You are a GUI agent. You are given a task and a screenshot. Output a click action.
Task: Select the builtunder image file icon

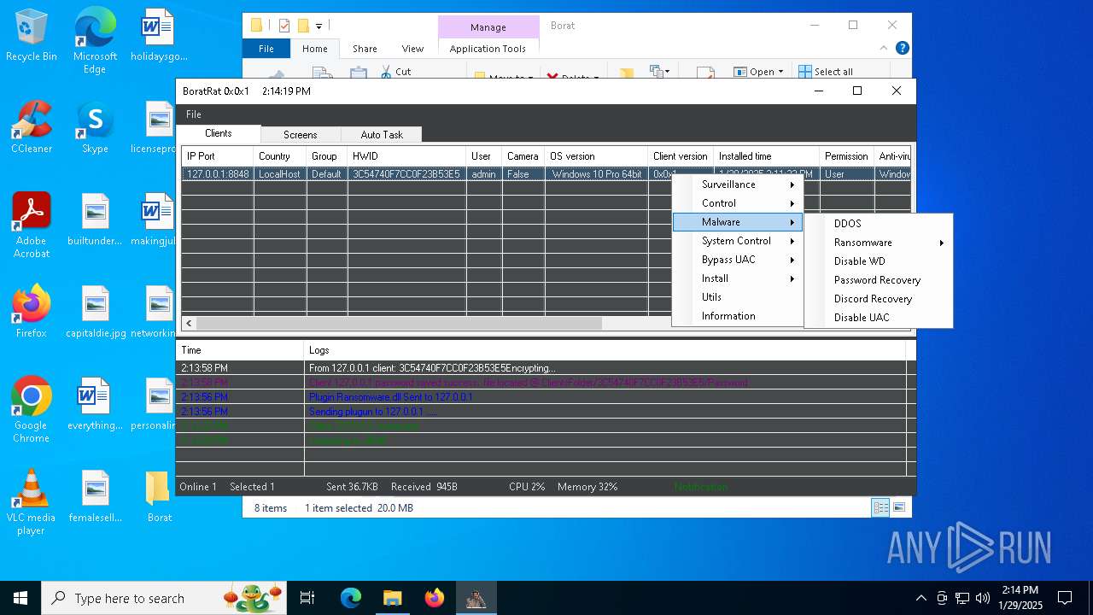[x=95, y=220]
